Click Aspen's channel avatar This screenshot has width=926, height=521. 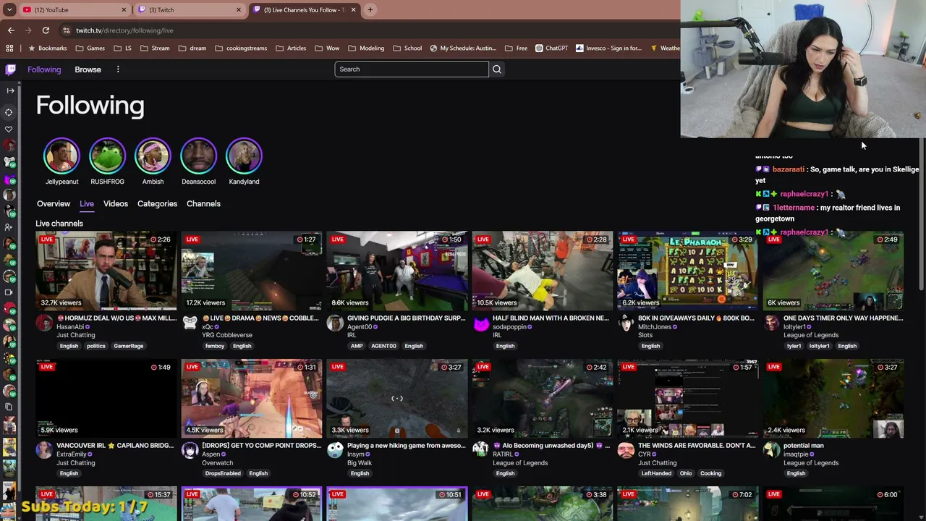190,450
